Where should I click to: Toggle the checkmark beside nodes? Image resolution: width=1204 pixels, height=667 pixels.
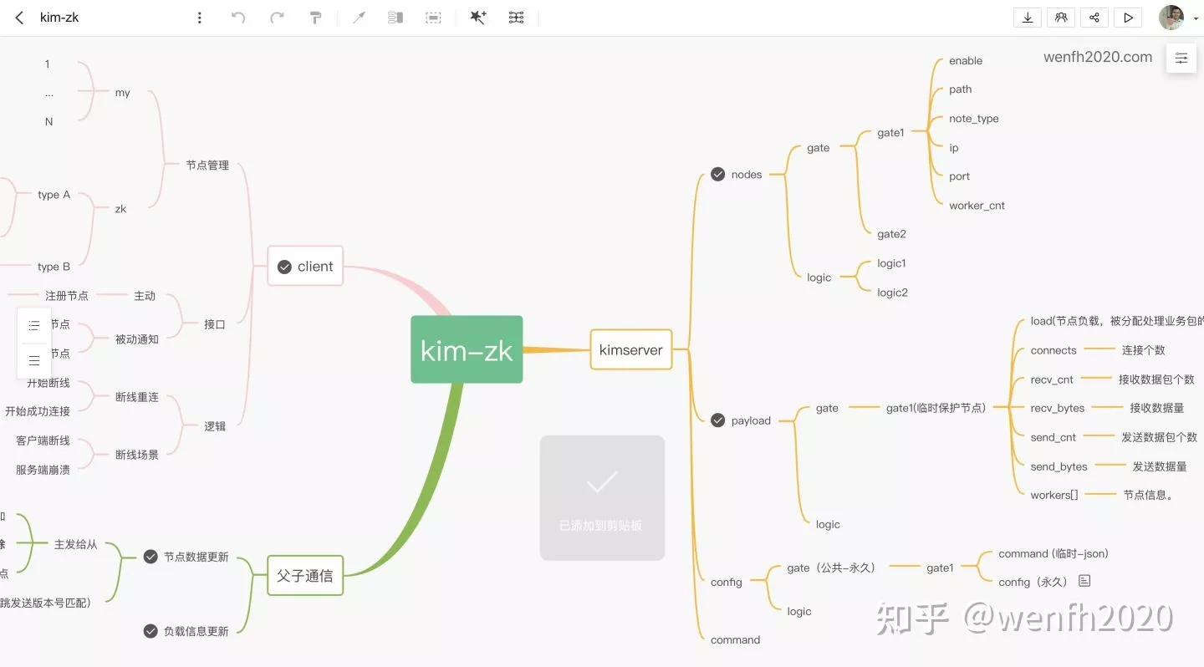(717, 174)
